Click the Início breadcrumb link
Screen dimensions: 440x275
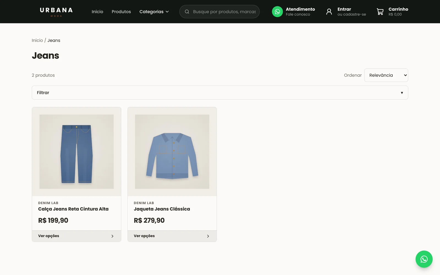point(37,40)
